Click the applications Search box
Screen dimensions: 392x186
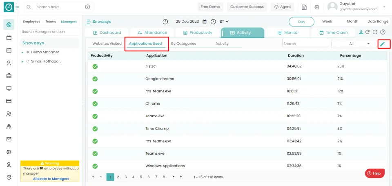pos(305,43)
